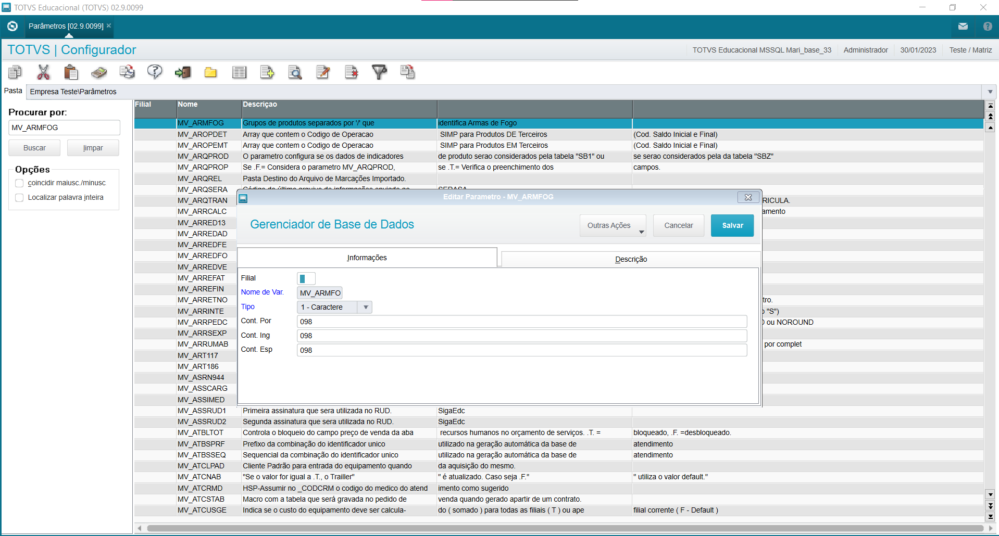The width and height of the screenshot is (999, 536).
Task: Open the calculator tool in toolbar
Action: [99, 72]
